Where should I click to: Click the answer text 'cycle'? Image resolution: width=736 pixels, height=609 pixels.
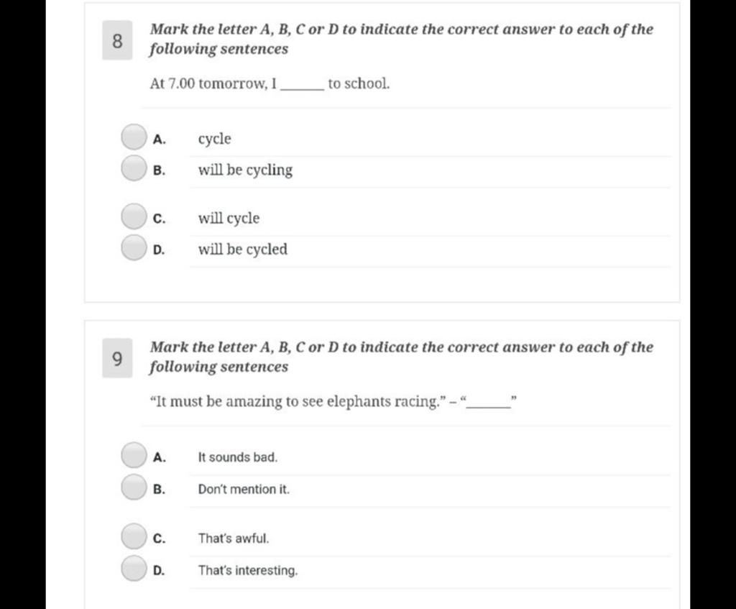click(214, 139)
